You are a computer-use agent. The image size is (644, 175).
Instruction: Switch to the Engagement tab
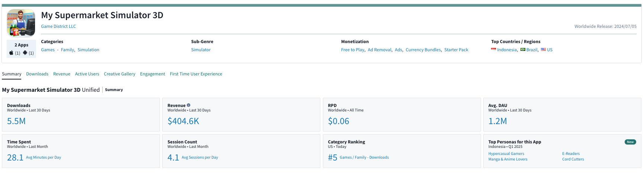(x=153, y=74)
